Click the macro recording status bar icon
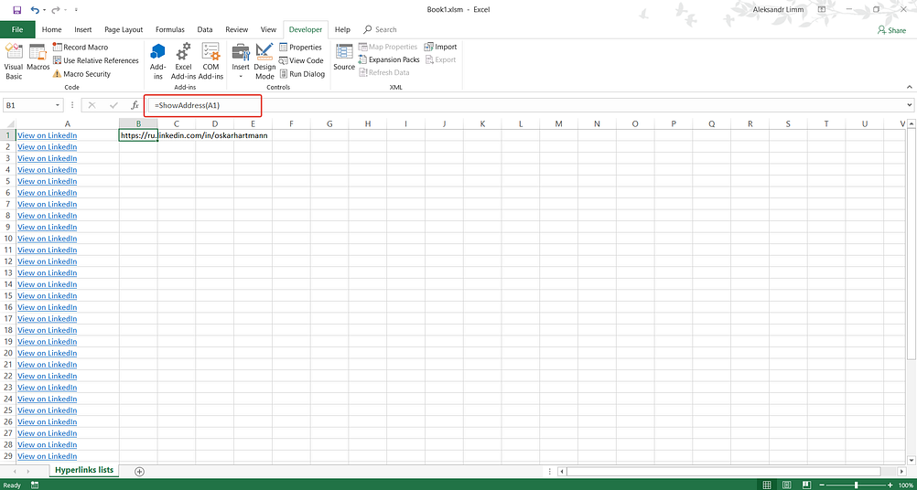 [35, 485]
